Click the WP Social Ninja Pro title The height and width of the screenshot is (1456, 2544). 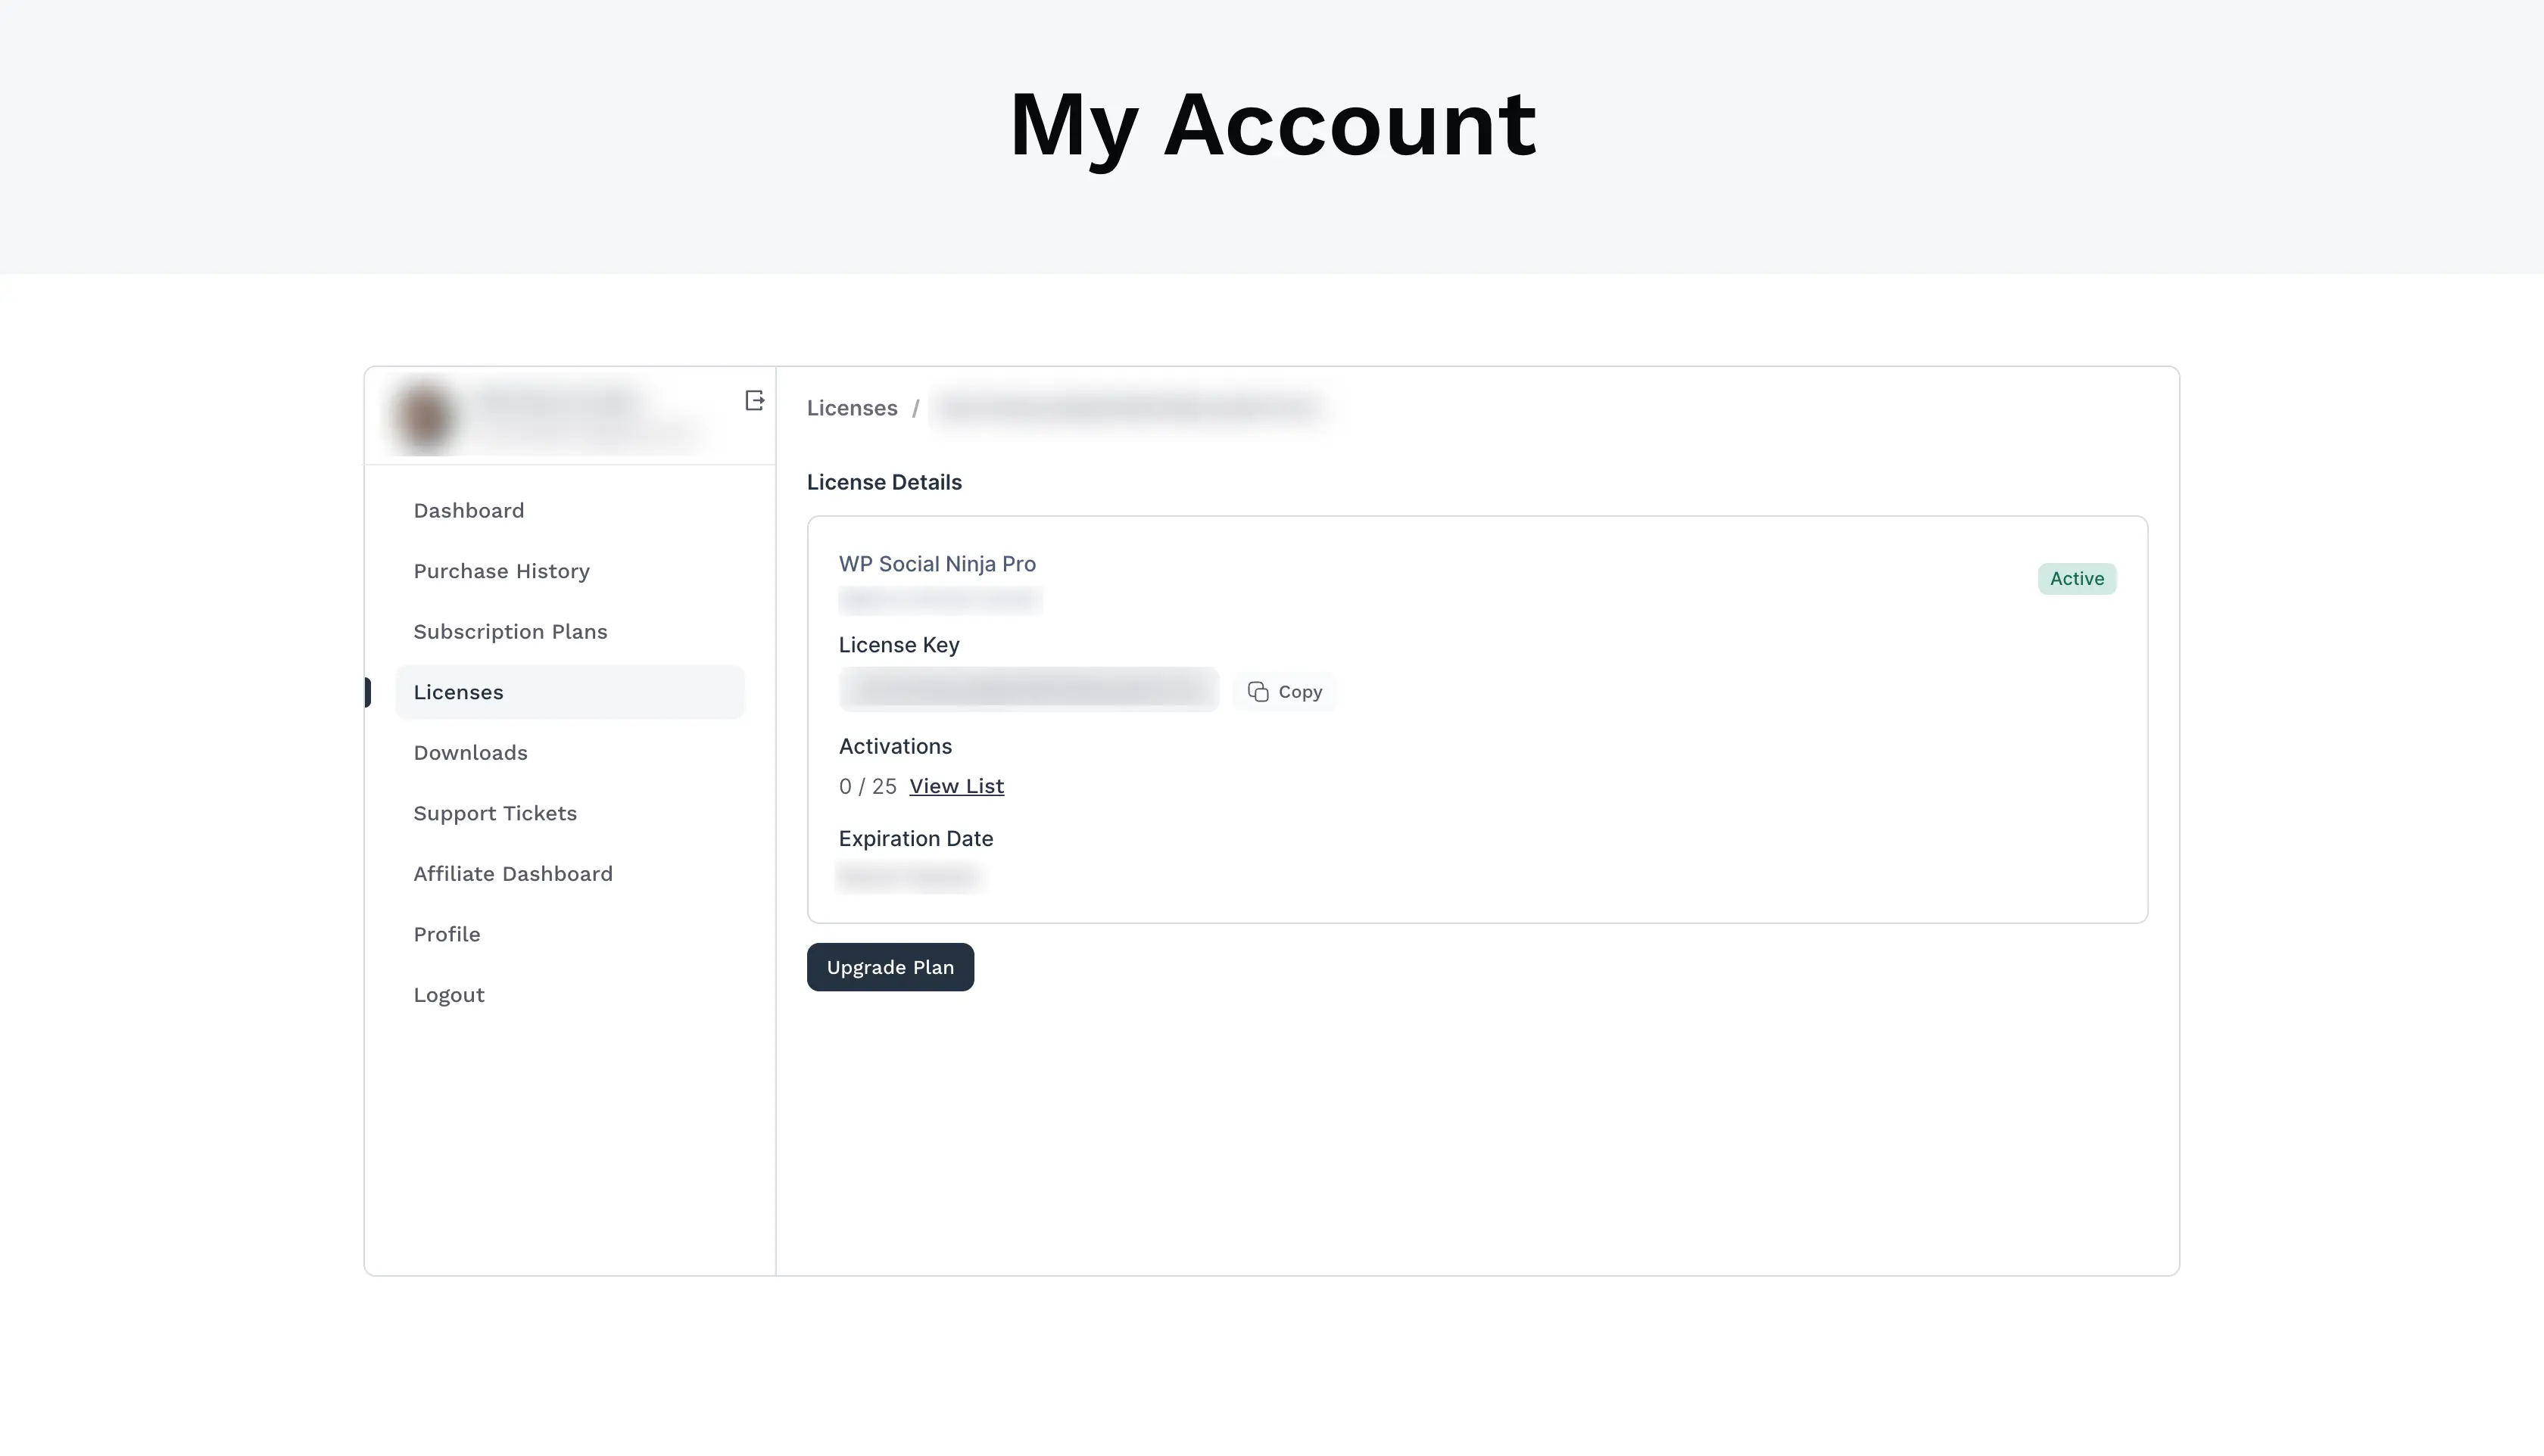(937, 564)
